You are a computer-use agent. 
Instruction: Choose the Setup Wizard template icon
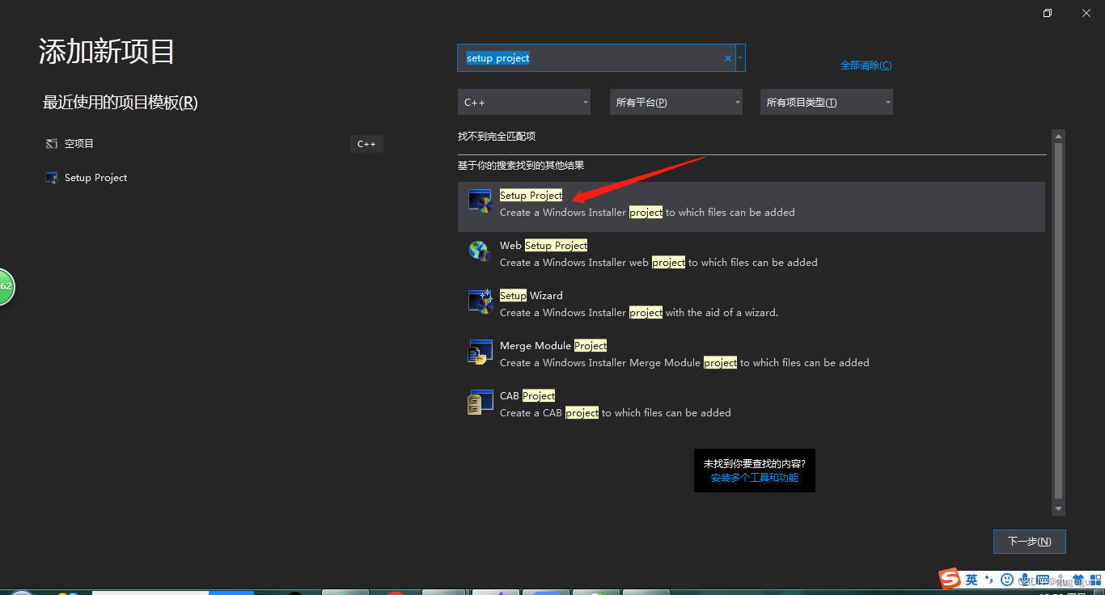481,302
